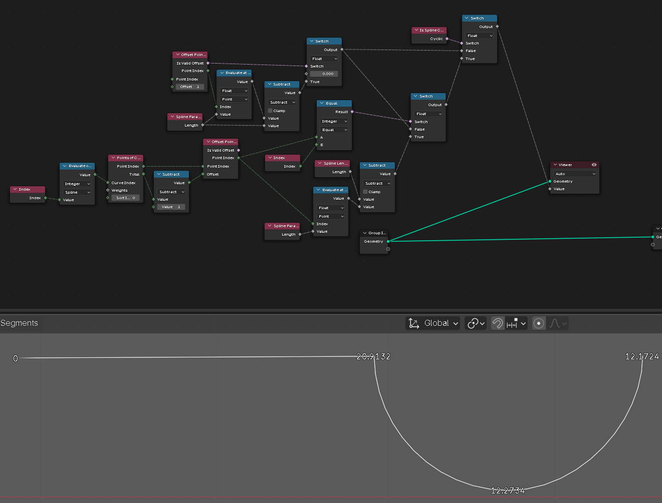Viewport: 662px width, 503px height.
Task: Collapse the Viewer node with its chevron
Action: 555,165
